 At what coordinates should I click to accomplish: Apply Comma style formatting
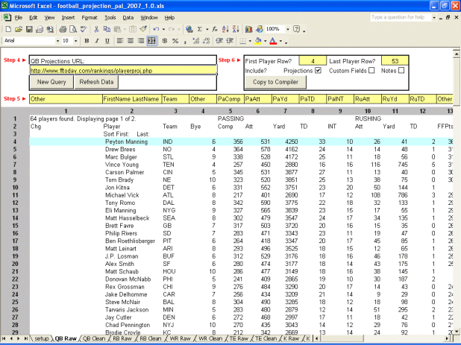coord(185,41)
